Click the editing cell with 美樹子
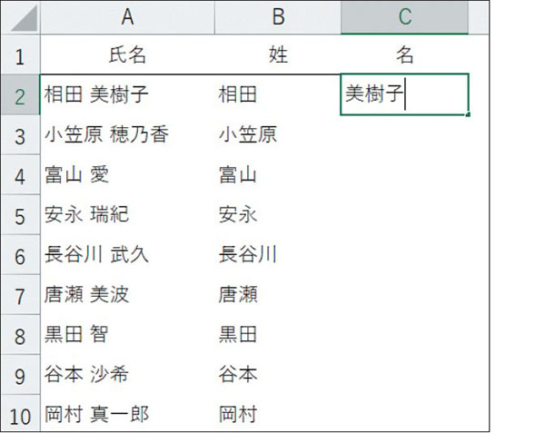 click(404, 94)
